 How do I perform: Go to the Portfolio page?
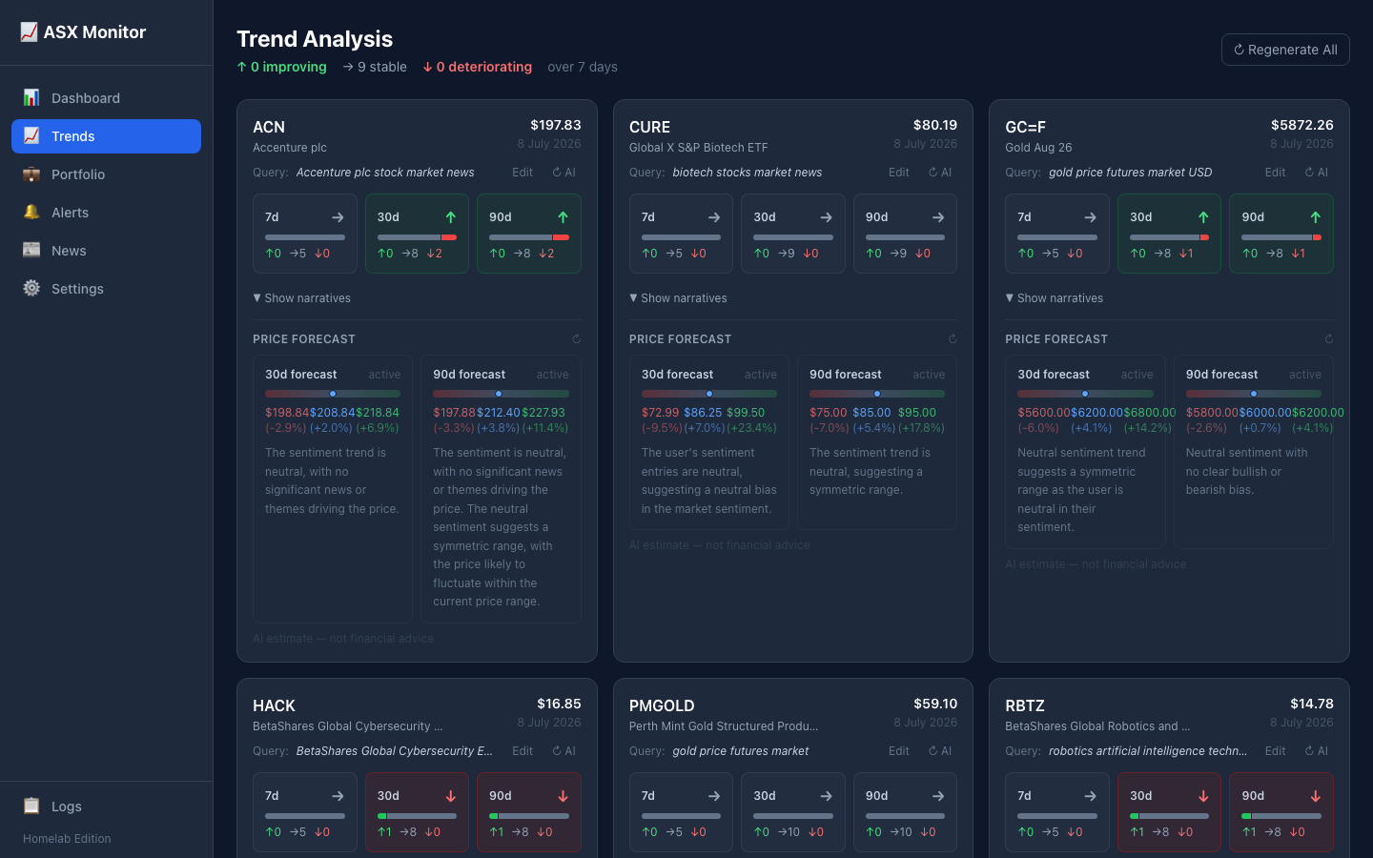(x=106, y=174)
